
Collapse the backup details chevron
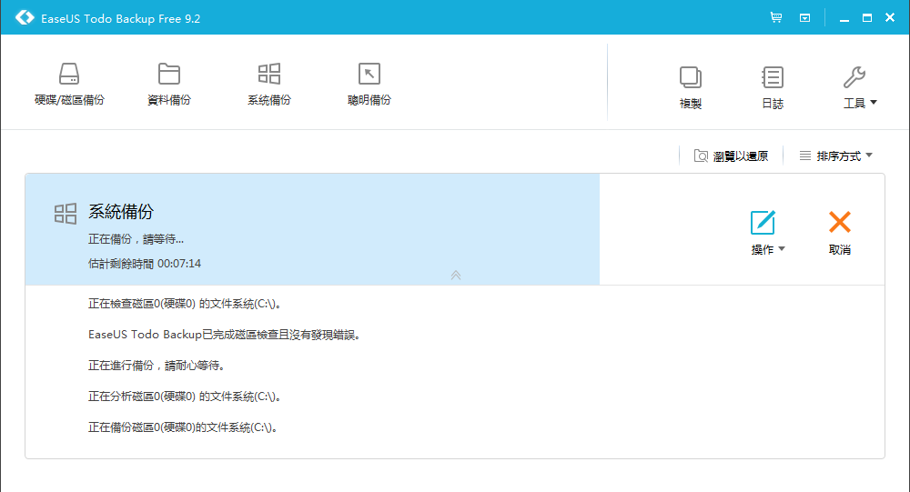456,275
